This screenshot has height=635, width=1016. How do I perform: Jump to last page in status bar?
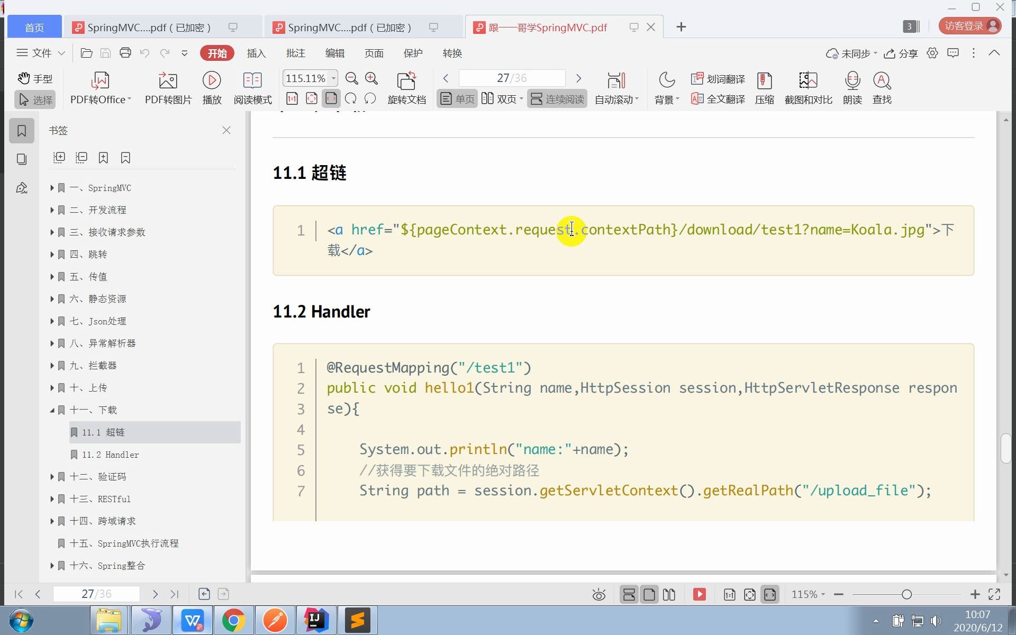click(x=175, y=594)
